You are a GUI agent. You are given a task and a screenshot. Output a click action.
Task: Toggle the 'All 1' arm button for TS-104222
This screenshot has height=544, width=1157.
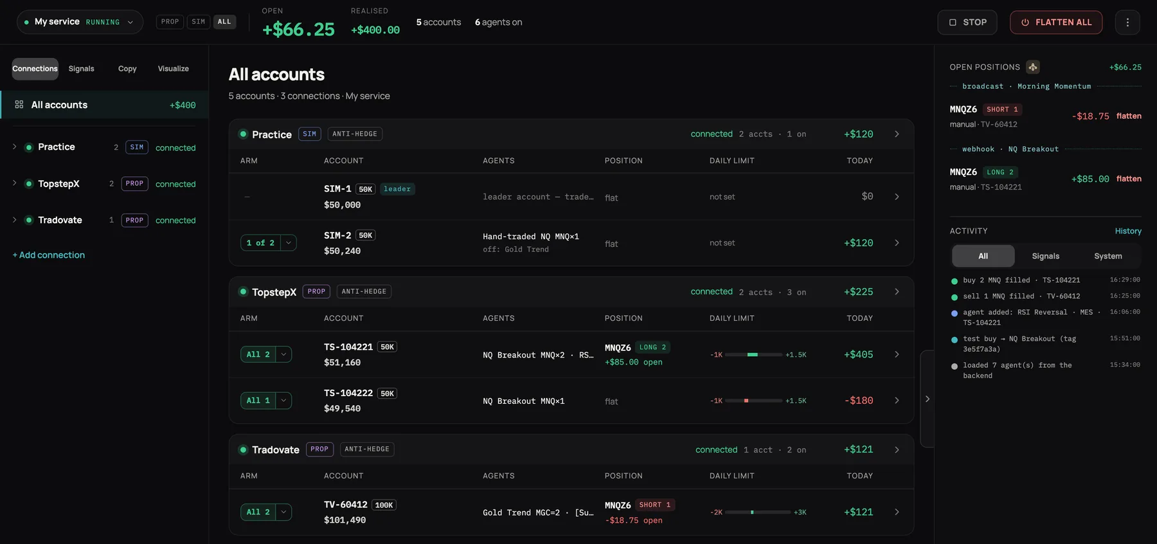click(x=258, y=401)
